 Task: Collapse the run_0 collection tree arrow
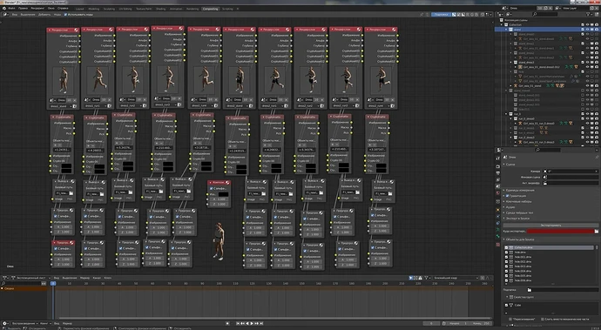pos(506,114)
